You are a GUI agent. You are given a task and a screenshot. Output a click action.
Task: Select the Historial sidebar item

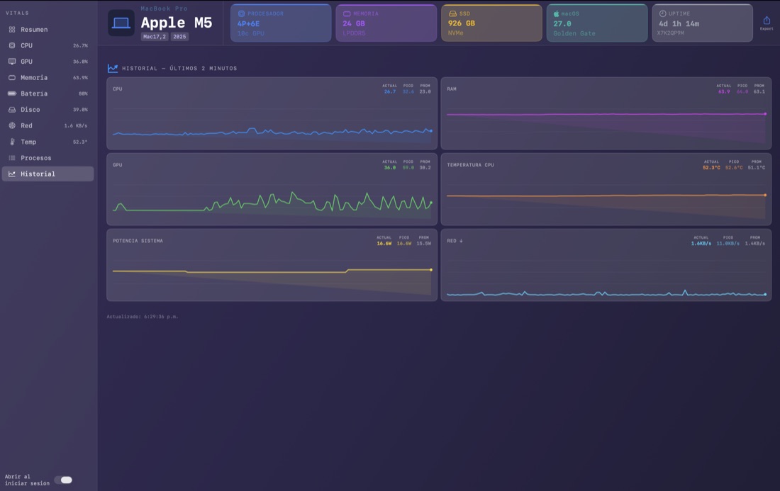48,174
